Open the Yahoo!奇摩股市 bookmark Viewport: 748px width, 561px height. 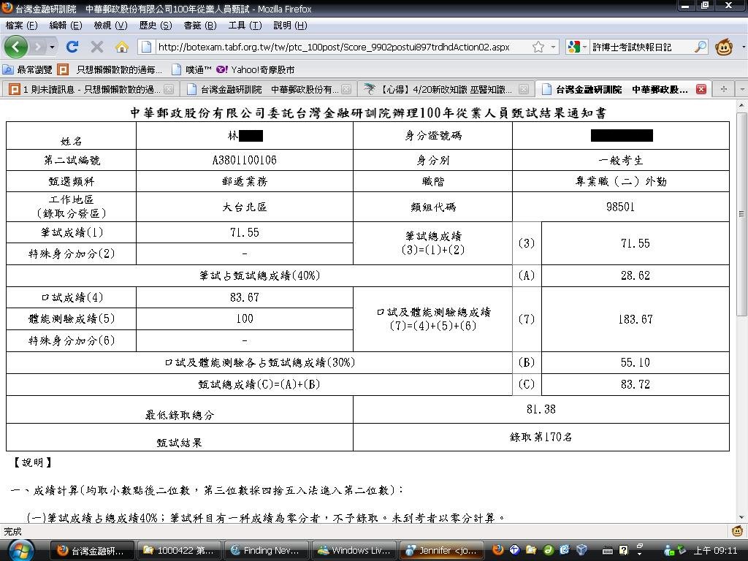[x=255, y=69]
